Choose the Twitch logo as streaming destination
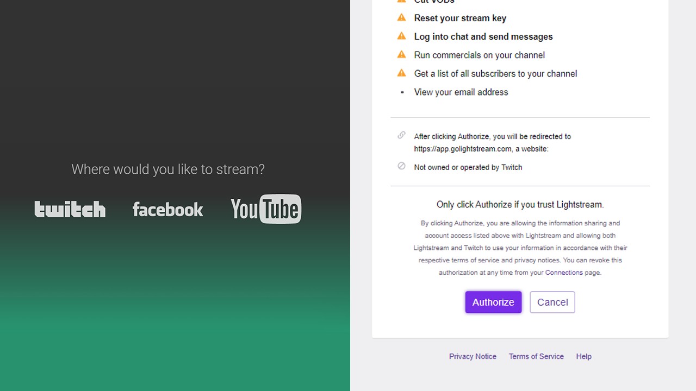 click(x=70, y=209)
